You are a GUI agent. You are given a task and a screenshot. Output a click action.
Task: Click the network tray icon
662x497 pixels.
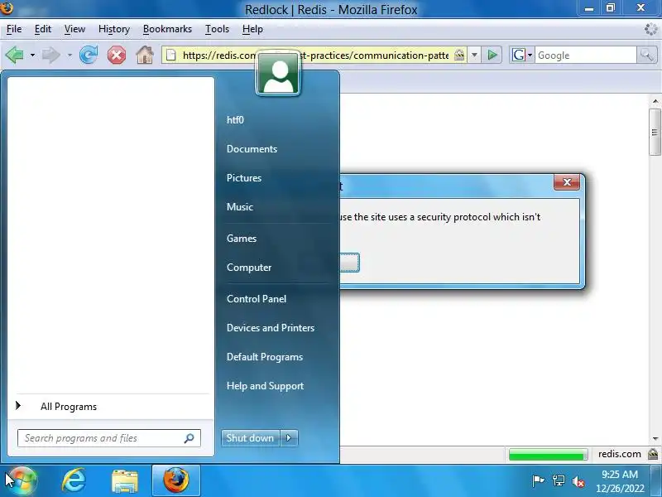click(x=559, y=481)
